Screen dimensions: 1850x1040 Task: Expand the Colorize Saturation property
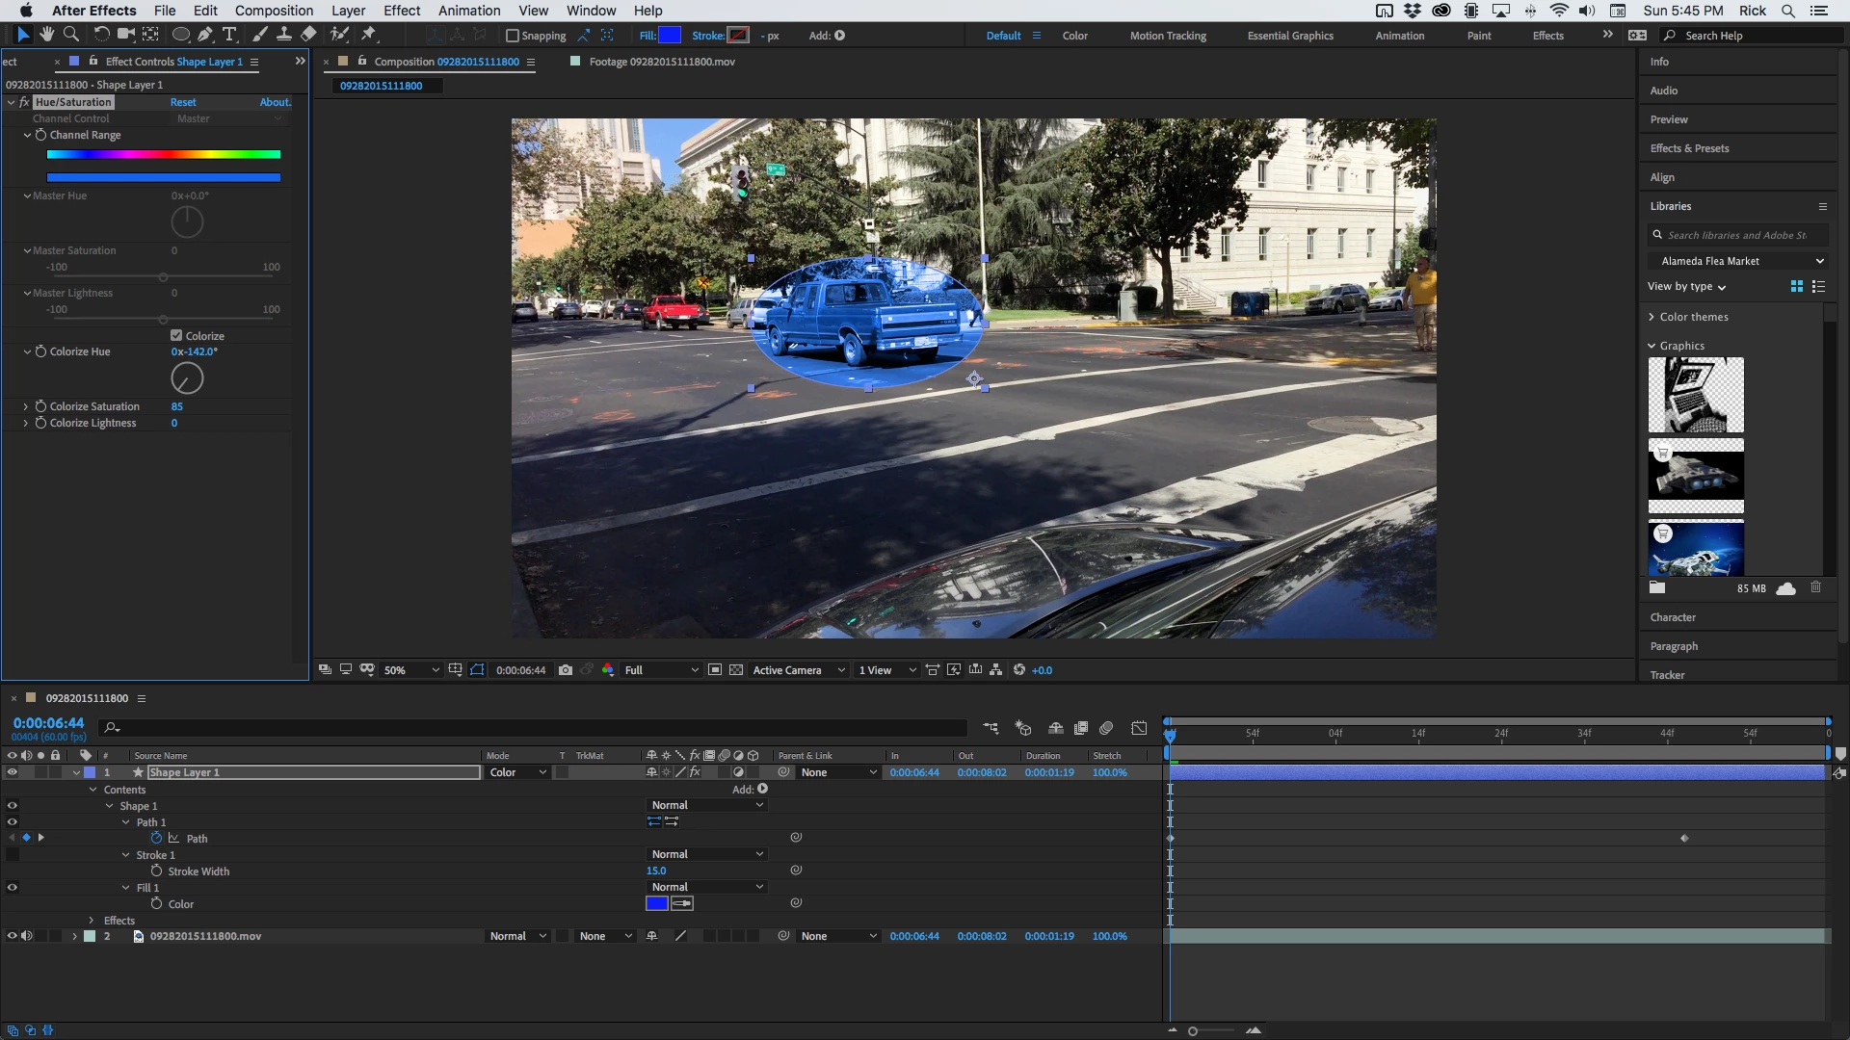tap(26, 406)
